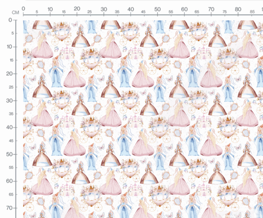This screenshot has height=218, width=263.
Task: Click the 70 mark on the horizontal ruler
Action: coord(211,9)
